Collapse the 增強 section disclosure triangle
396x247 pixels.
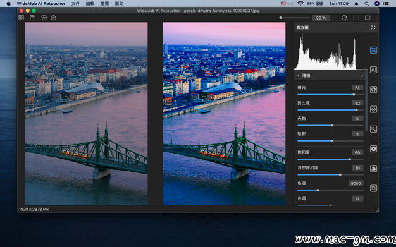[x=298, y=75]
